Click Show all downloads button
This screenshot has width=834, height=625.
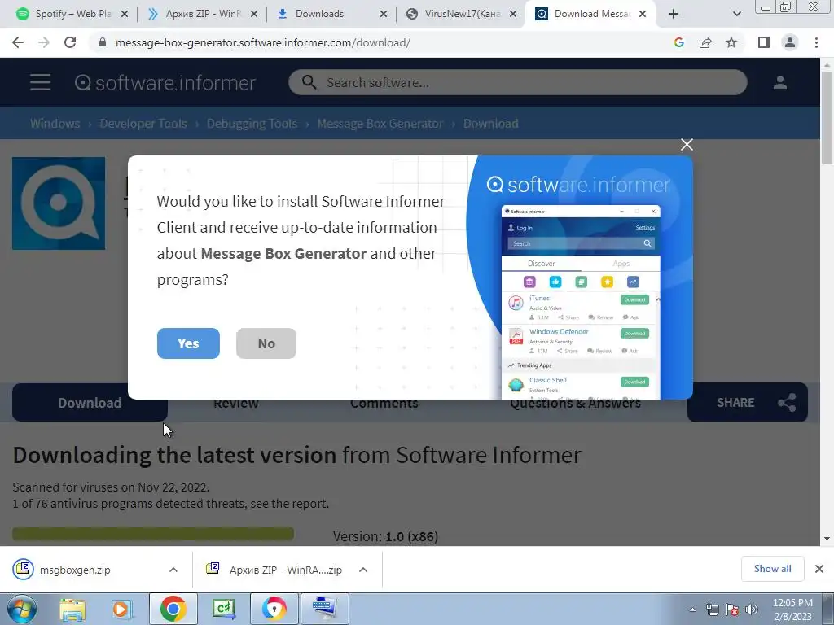772,569
